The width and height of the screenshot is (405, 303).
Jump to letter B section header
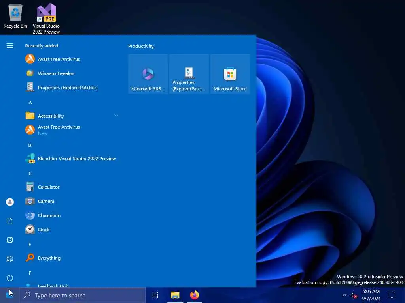pyautogui.click(x=30, y=145)
